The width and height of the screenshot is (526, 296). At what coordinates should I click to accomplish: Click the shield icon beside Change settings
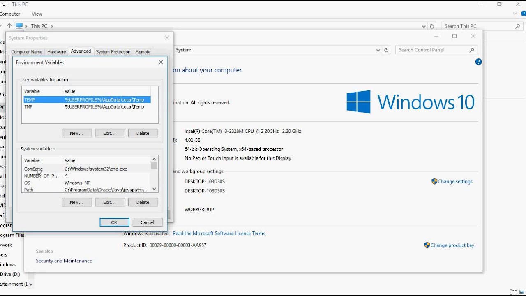coord(434,181)
